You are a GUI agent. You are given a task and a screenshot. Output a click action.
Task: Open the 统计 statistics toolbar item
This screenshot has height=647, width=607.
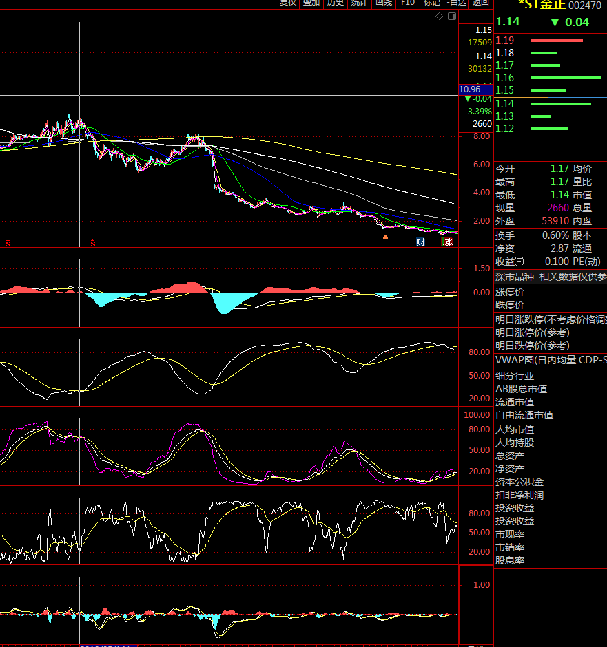359,3
